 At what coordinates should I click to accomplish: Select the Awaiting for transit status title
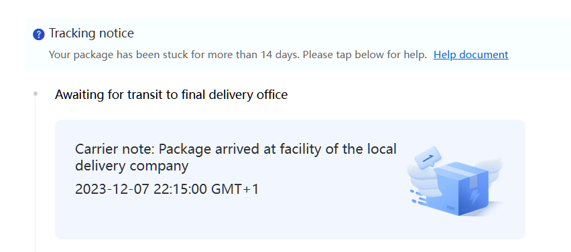tap(171, 95)
